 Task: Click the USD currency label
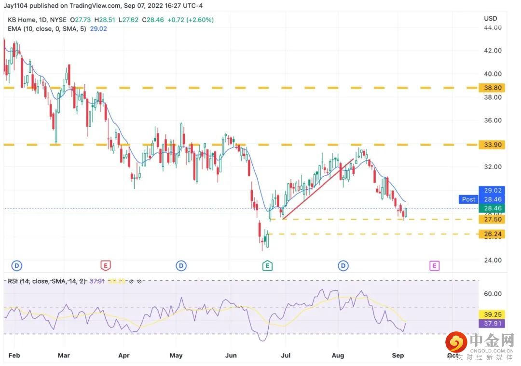[x=491, y=19]
